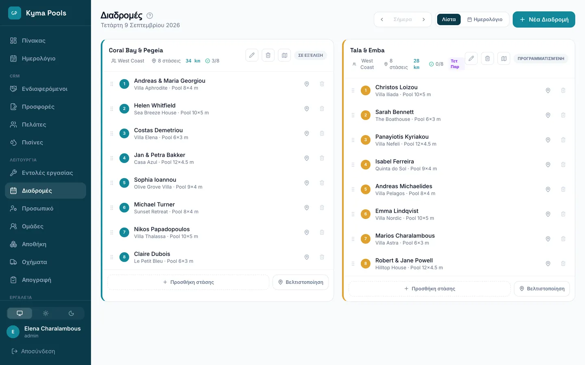Remove Emma Lindqvist stop with trash icon

click(563, 214)
